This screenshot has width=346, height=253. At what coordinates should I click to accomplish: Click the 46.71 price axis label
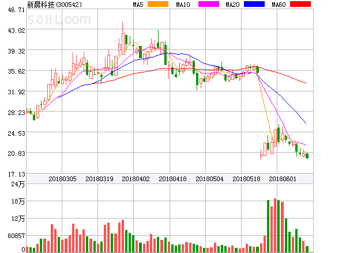(17, 10)
